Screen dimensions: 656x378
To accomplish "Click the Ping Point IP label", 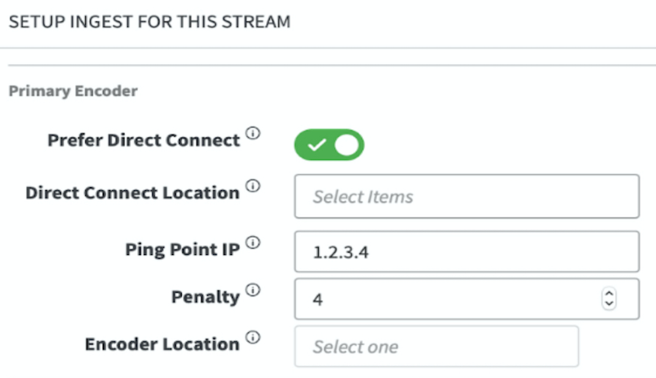I will (182, 250).
